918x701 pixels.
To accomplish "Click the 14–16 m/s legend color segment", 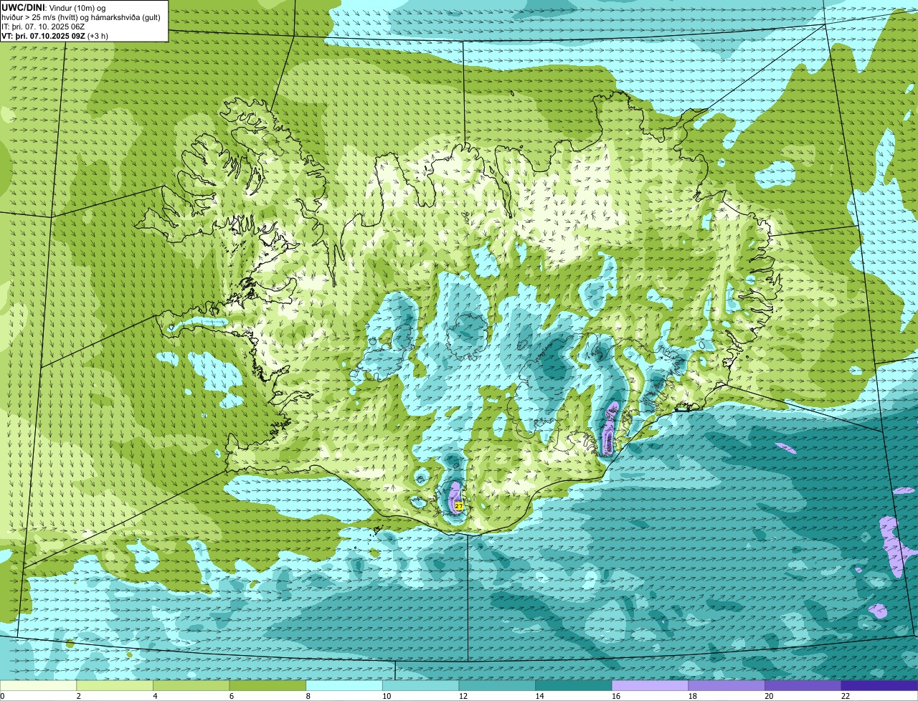I will 574,685.
